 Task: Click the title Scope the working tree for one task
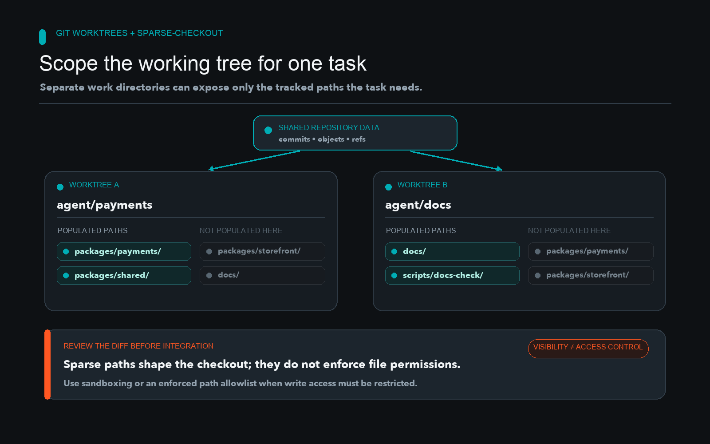tap(203, 63)
